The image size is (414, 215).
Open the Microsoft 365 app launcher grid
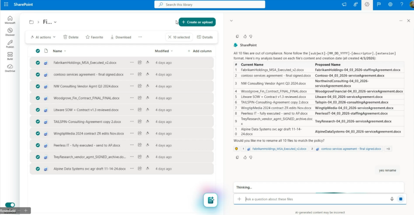(6, 4)
